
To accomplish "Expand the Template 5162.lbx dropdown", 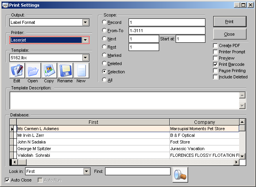I will [85, 58].
